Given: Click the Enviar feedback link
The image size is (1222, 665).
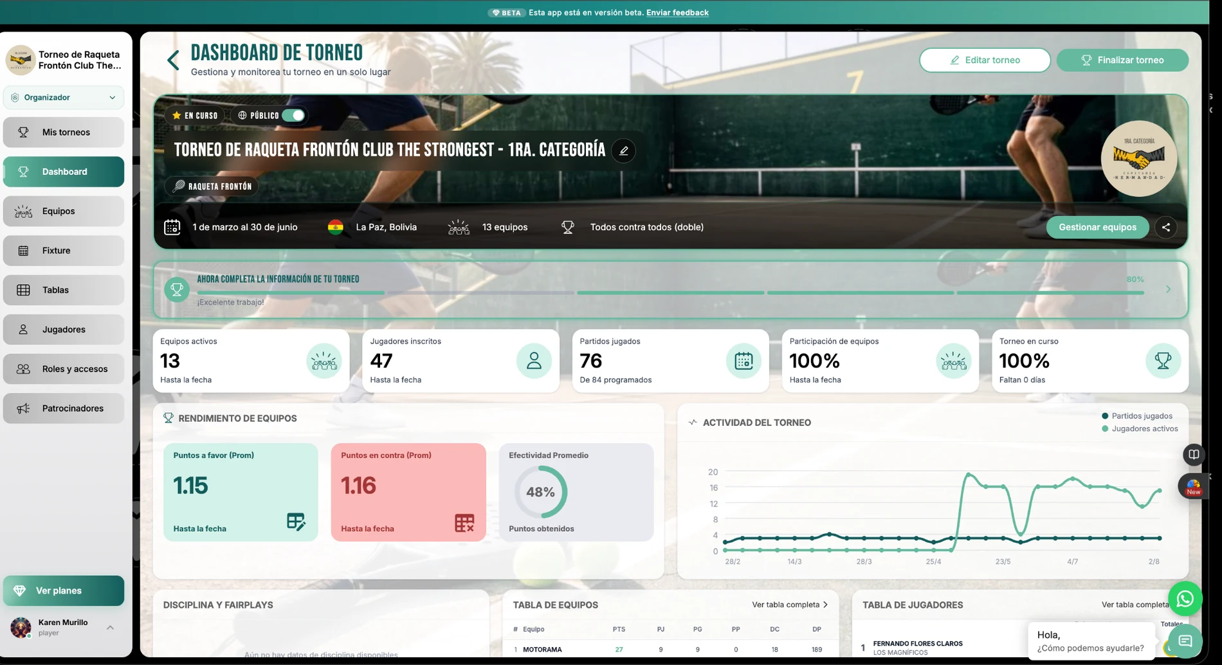Looking at the screenshot, I should 677,12.
